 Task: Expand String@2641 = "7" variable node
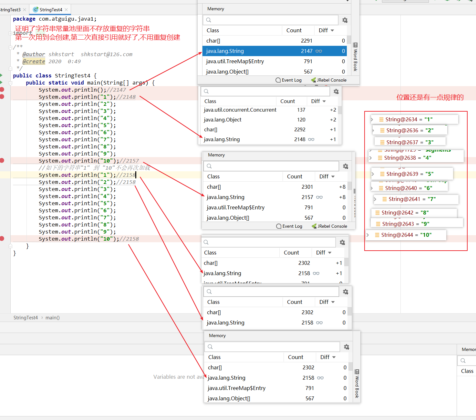point(375,199)
